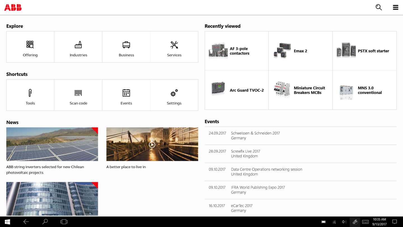Open the Business briefcase icon

[126, 45]
